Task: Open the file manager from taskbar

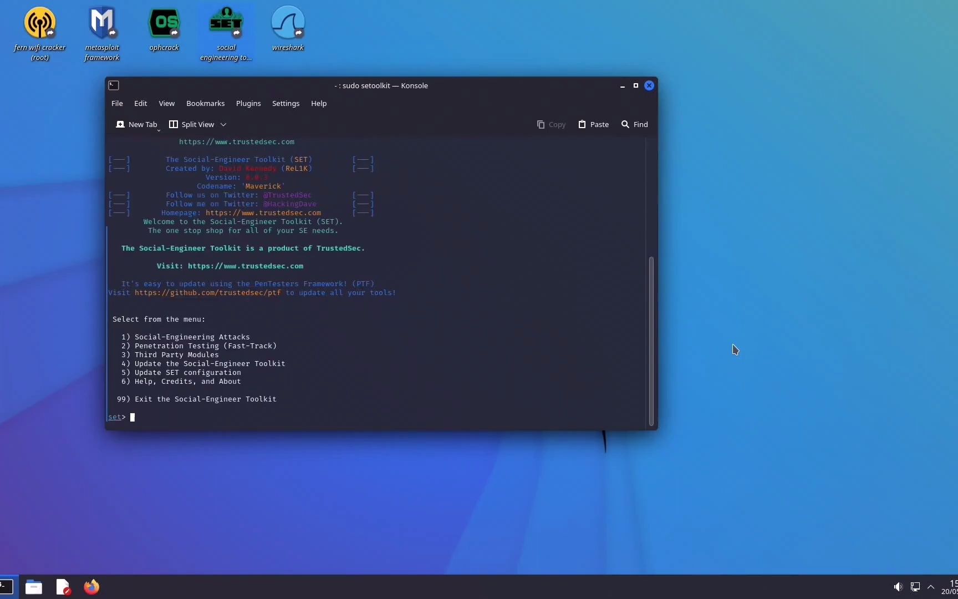Action: [34, 586]
